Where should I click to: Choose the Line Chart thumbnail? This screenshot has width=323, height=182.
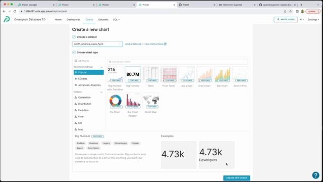(186, 74)
